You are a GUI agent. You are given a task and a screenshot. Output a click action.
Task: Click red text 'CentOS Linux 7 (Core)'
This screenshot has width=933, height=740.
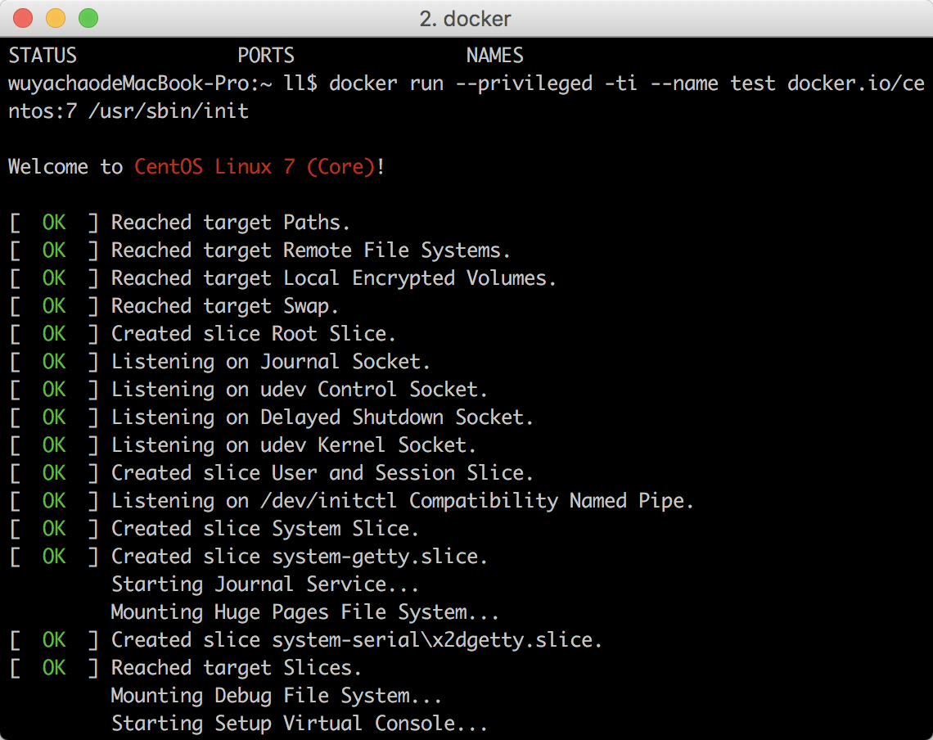[255, 167]
